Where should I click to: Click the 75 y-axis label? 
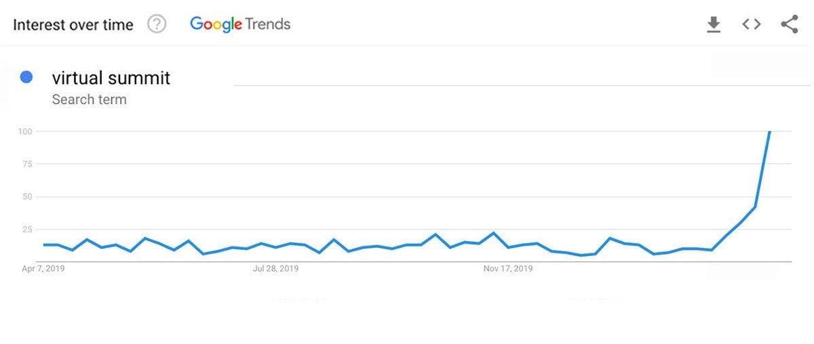point(27,164)
